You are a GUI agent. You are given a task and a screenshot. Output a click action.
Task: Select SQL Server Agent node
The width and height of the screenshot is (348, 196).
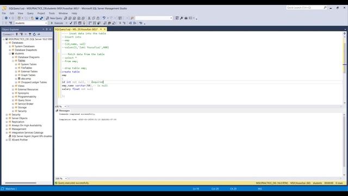tap(32, 136)
